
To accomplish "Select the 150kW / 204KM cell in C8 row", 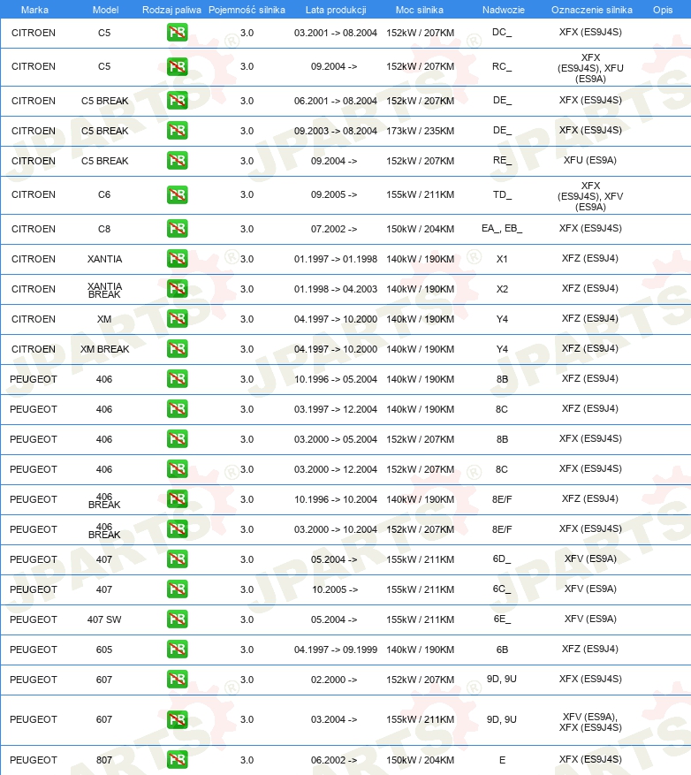I will coord(420,230).
